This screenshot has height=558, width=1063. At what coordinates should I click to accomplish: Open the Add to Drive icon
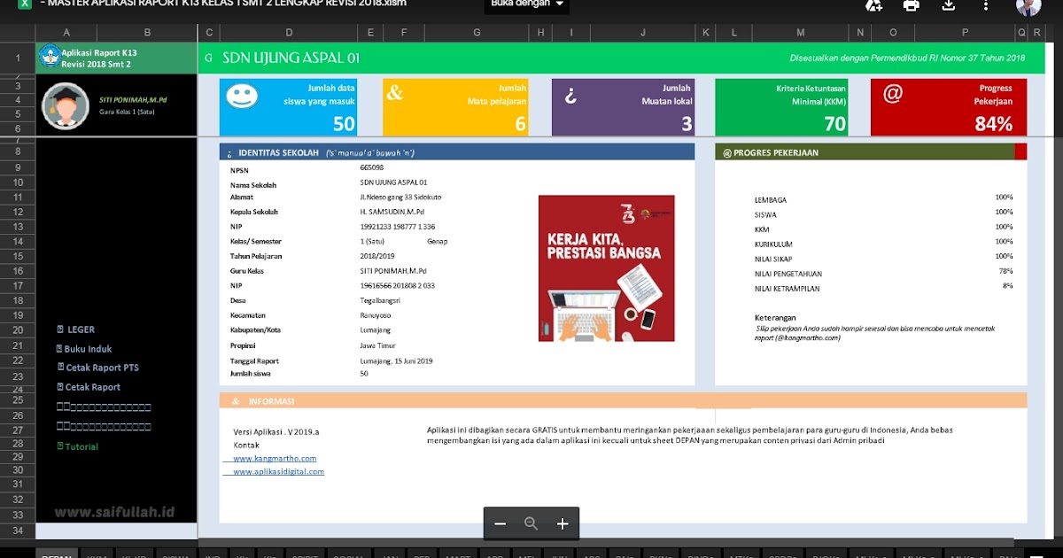click(873, 5)
